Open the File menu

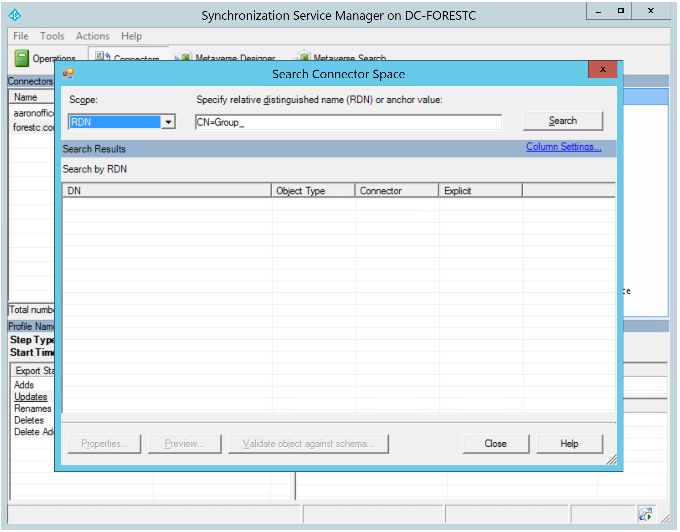[21, 36]
